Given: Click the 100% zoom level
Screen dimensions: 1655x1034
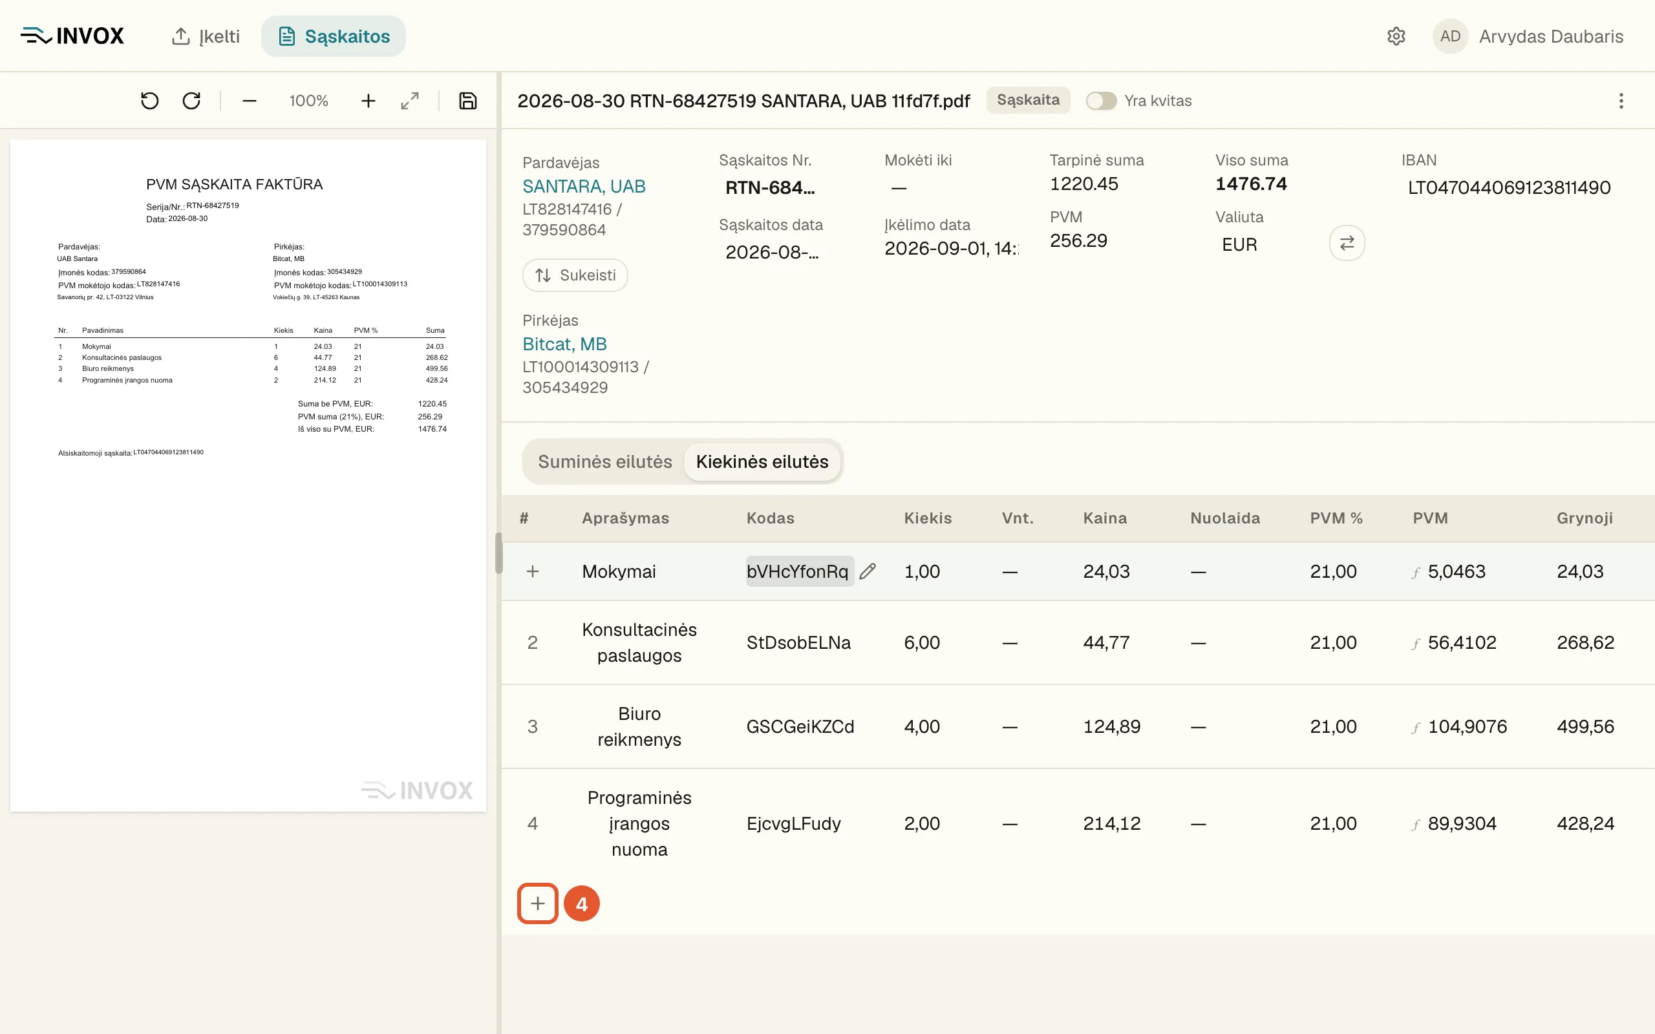Looking at the screenshot, I should (308, 101).
